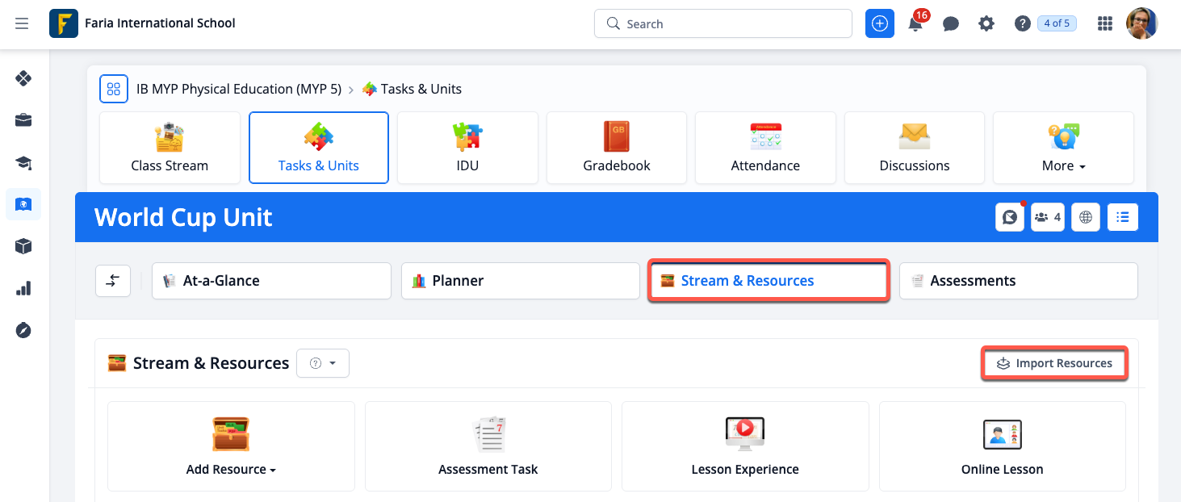Create a new Assessment Task
Viewport: 1181px width, 502px height.
click(x=488, y=446)
